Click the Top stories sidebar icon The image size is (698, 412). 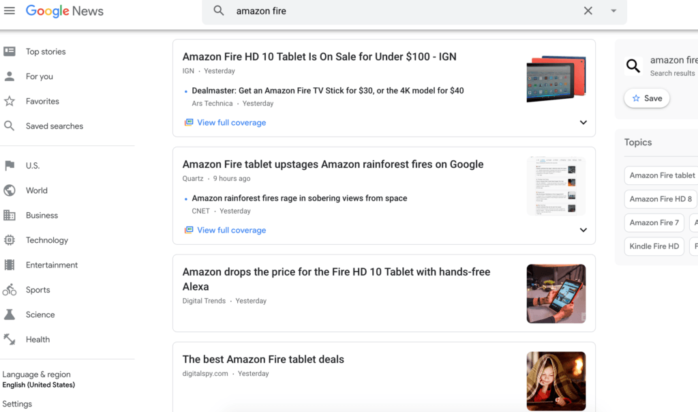click(x=10, y=52)
